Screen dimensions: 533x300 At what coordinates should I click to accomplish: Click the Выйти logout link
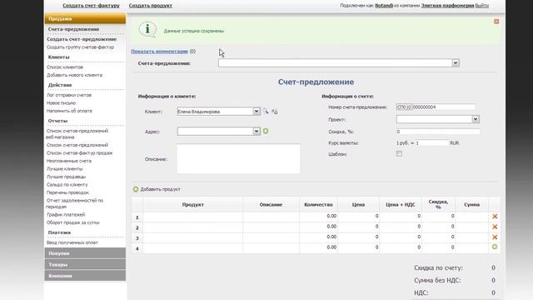tap(481, 6)
